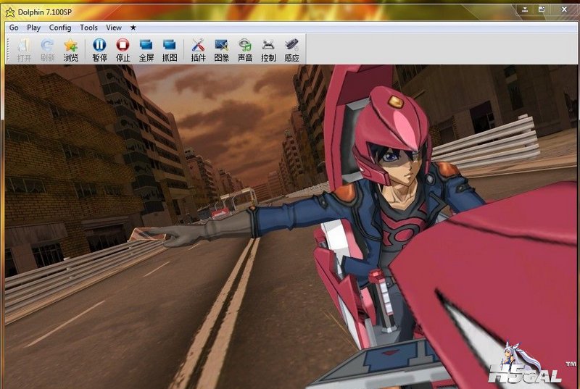Open the Play menu
The width and height of the screenshot is (580, 389).
pyautogui.click(x=33, y=28)
